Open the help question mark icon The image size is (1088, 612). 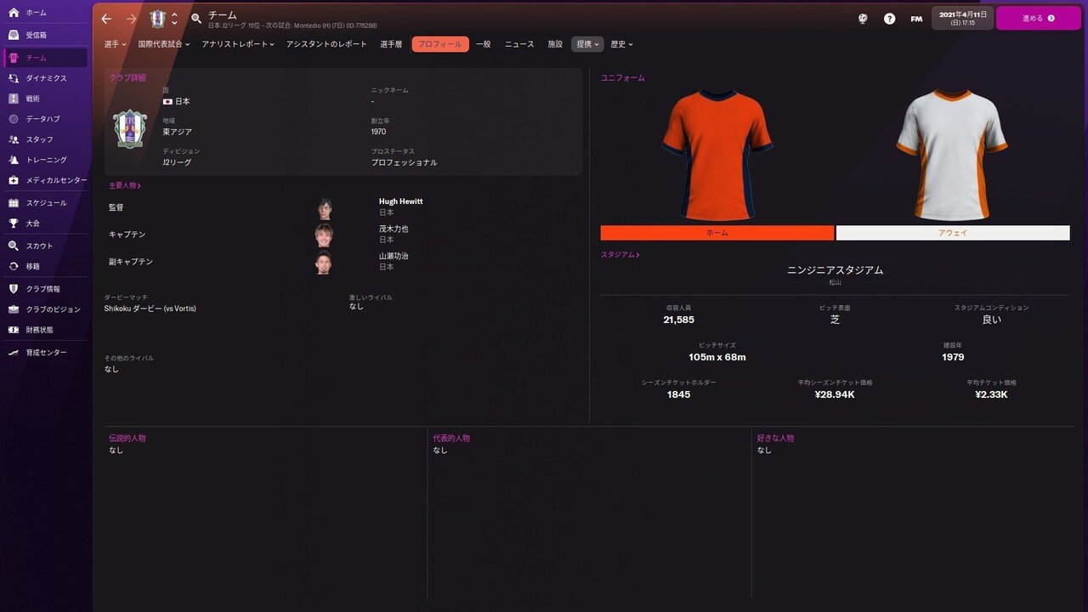[889, 18]
